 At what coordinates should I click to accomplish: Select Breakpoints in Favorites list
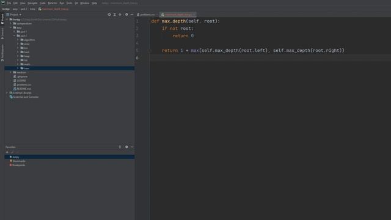17,165
